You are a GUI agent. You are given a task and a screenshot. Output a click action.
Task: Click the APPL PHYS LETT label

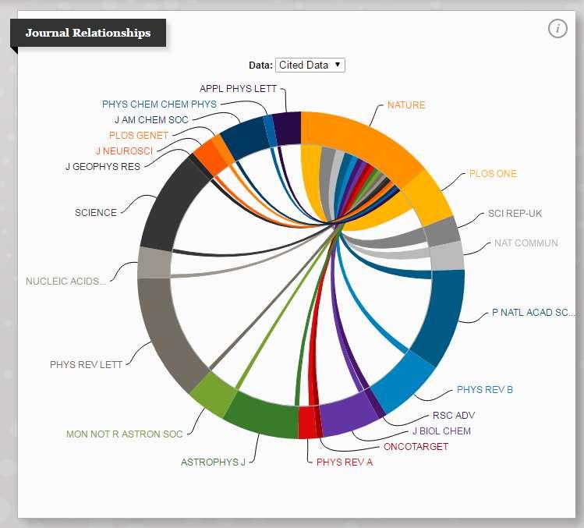[238, 89]
